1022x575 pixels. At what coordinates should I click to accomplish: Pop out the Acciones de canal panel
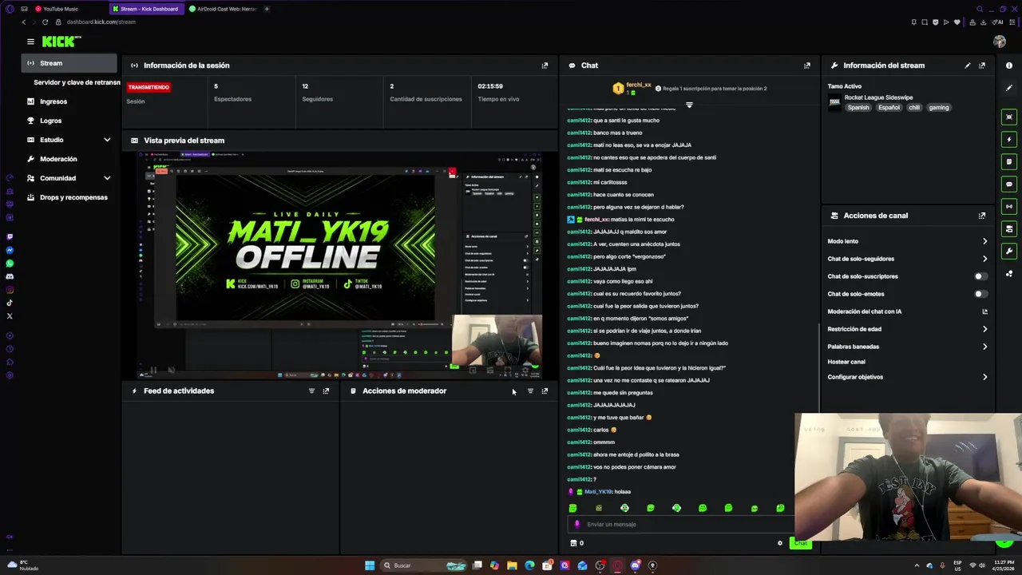pos(982,216)
